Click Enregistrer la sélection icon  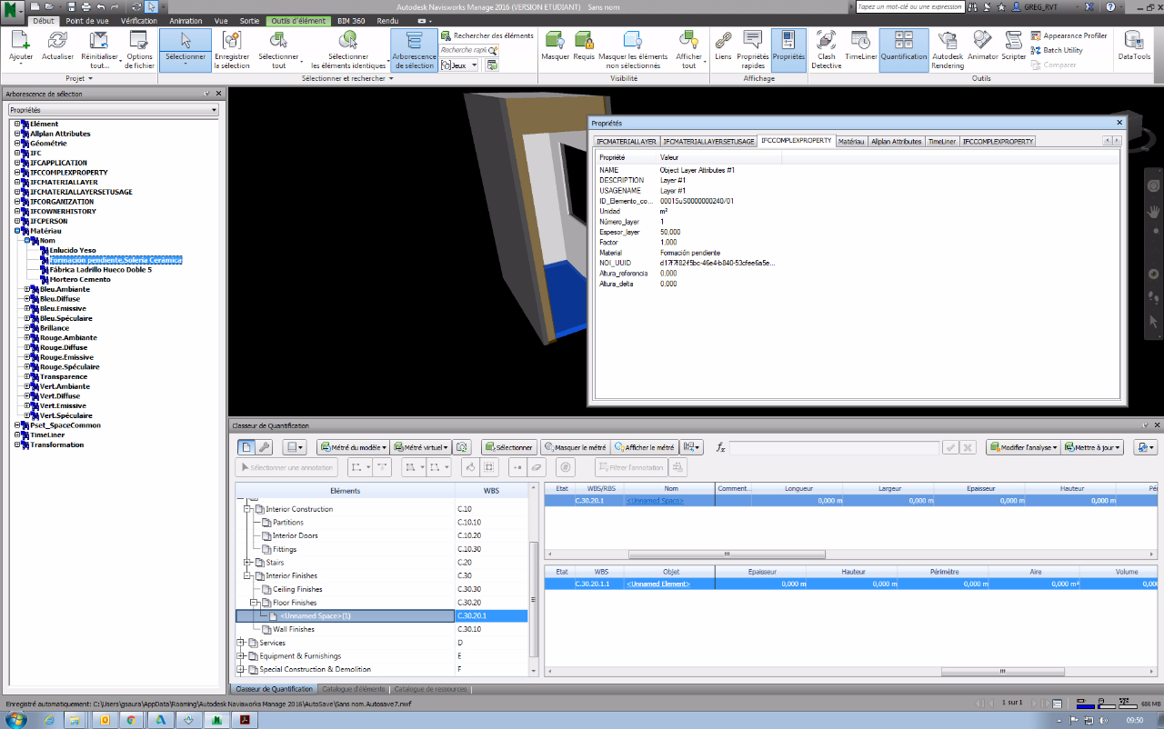(x=232, y=40)
